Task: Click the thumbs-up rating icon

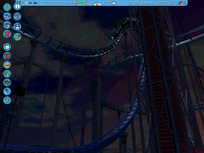Action: tap(86, 3)
